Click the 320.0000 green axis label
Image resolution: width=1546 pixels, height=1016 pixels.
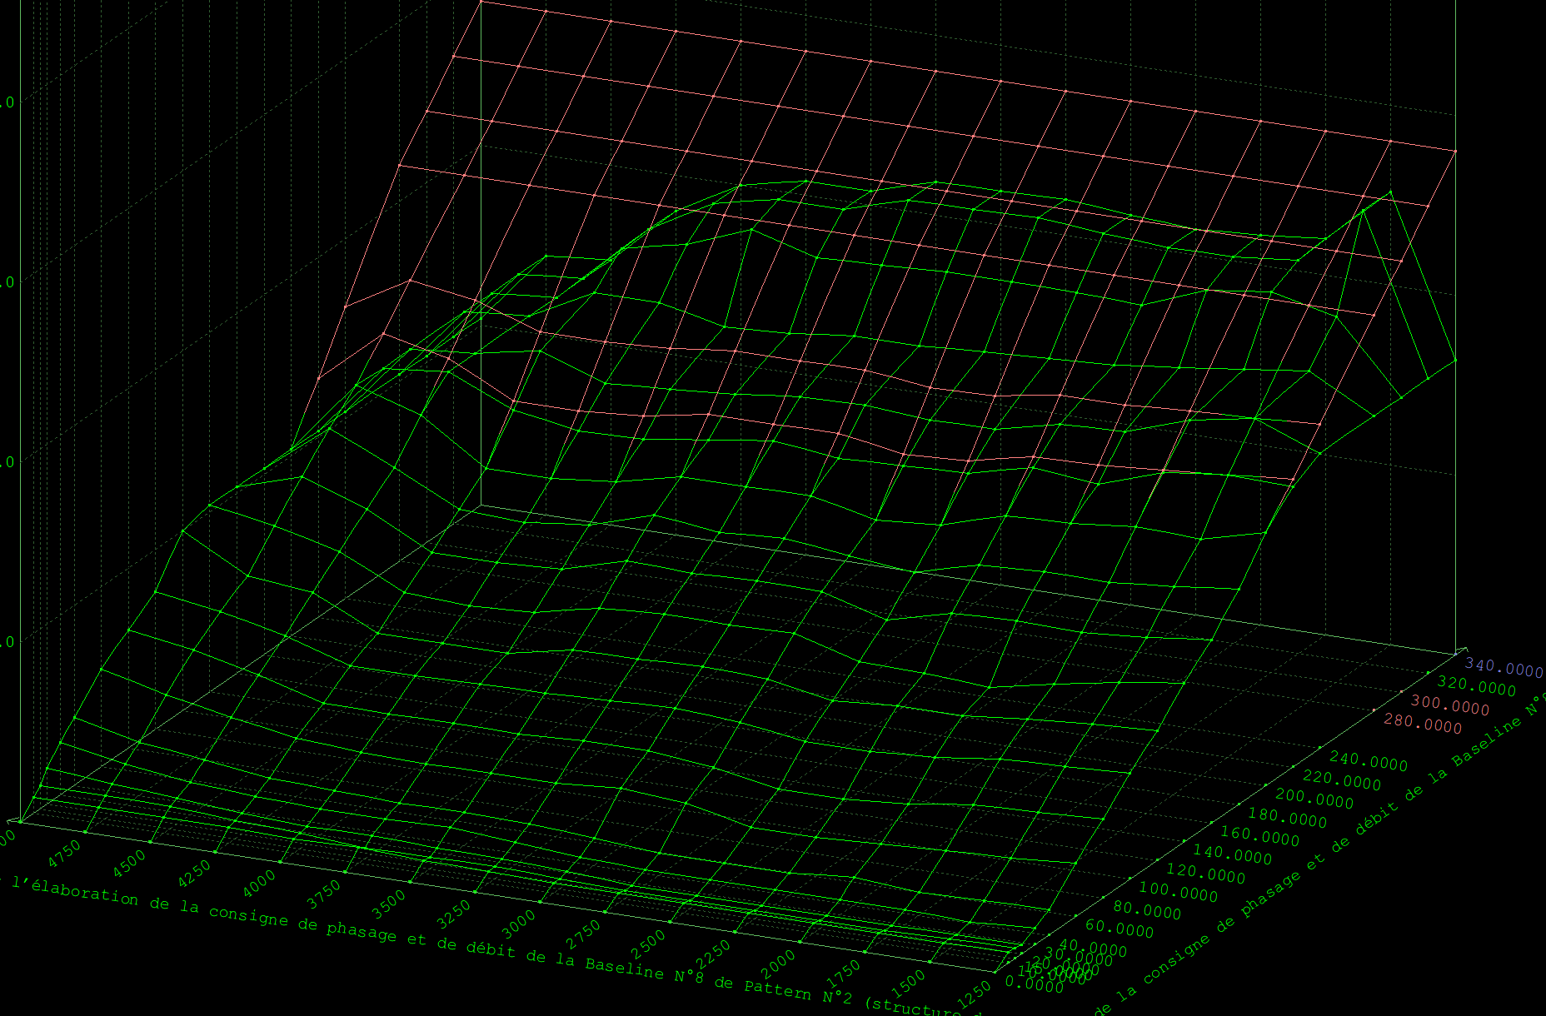pyautogui.click(x=1477, y=687)
